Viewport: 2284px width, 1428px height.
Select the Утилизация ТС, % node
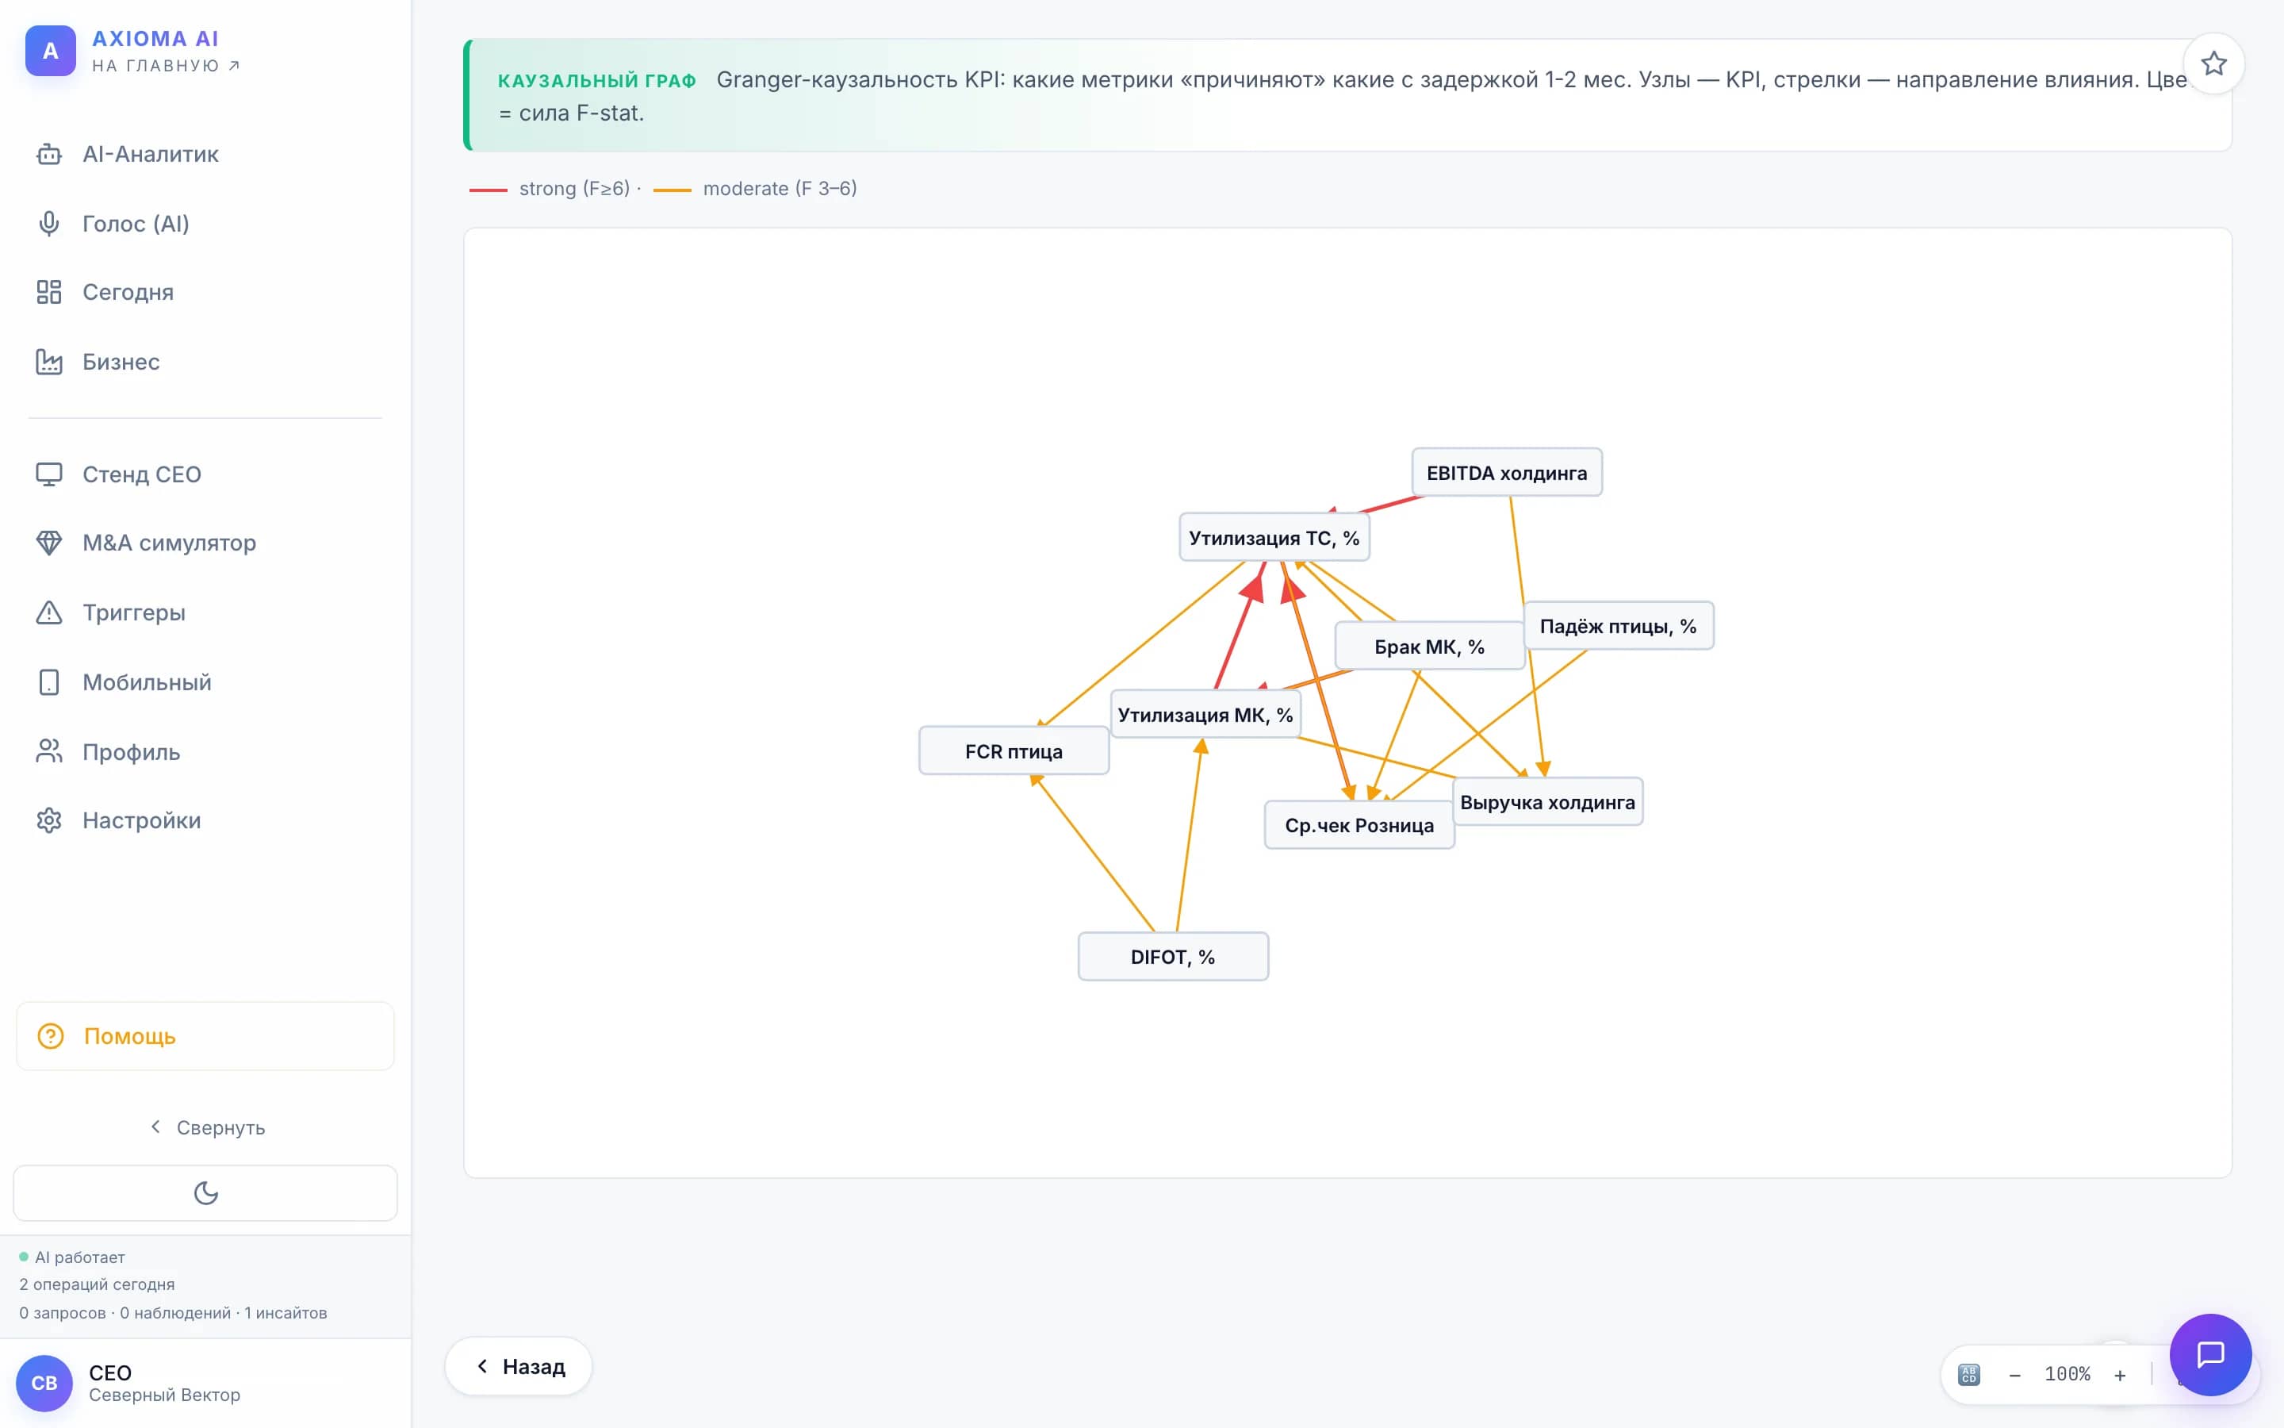pos(1274,537)
